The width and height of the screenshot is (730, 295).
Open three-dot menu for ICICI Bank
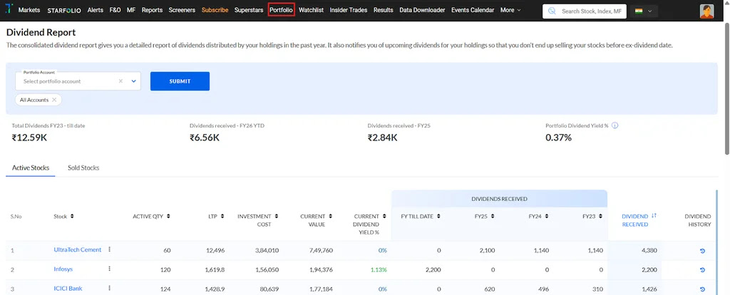(x=109, y=288)
